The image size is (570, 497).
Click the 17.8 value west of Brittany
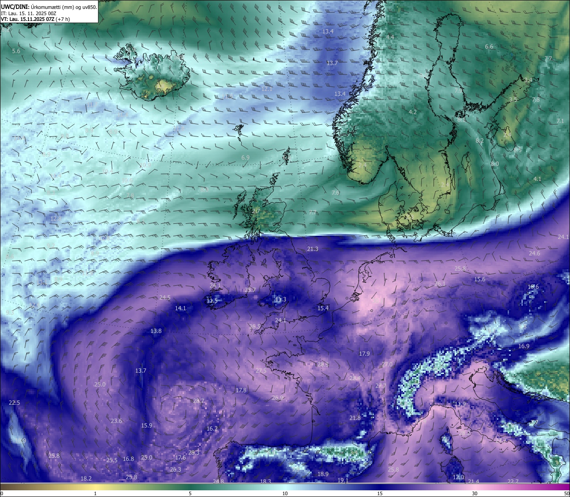point(241,390)
